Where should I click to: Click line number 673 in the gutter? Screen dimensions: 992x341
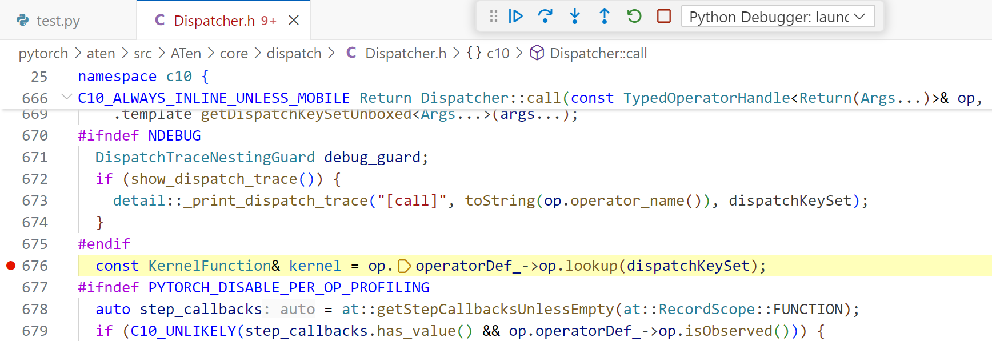pyautogui.click(x=35, y=200)
